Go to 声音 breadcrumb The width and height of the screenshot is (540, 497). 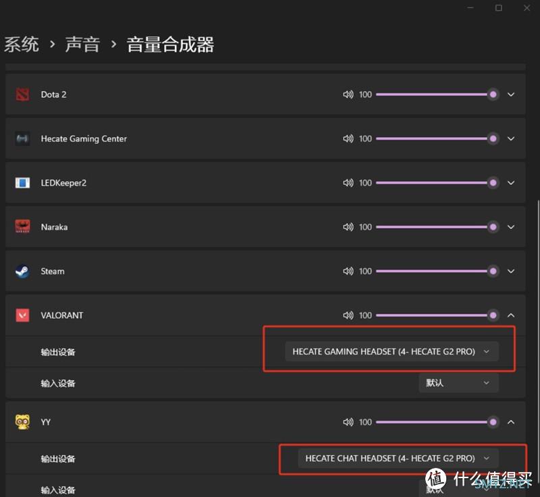[82, 45]
